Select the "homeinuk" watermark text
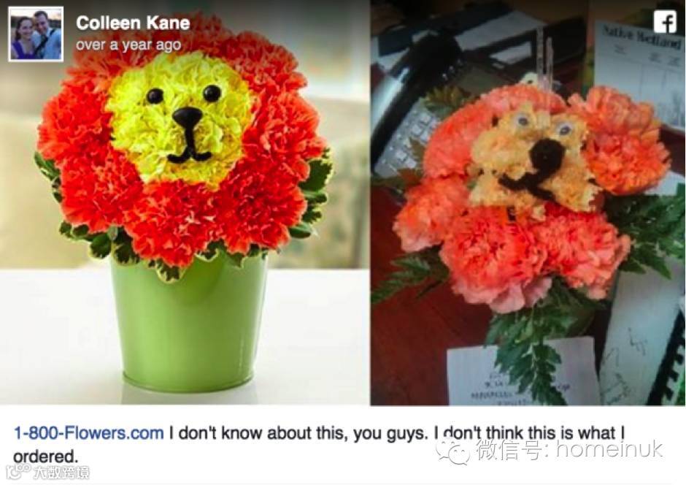 (609, 449)
